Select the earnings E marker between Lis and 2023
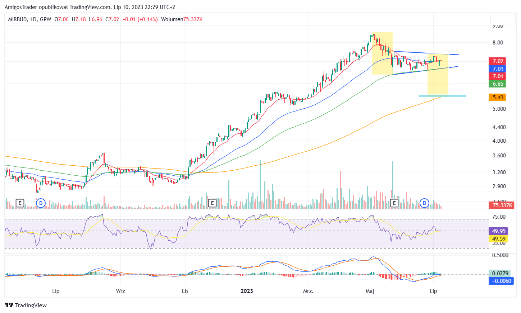Image resolution: width=521 pixels, height=313 pixels. (212, 203)
